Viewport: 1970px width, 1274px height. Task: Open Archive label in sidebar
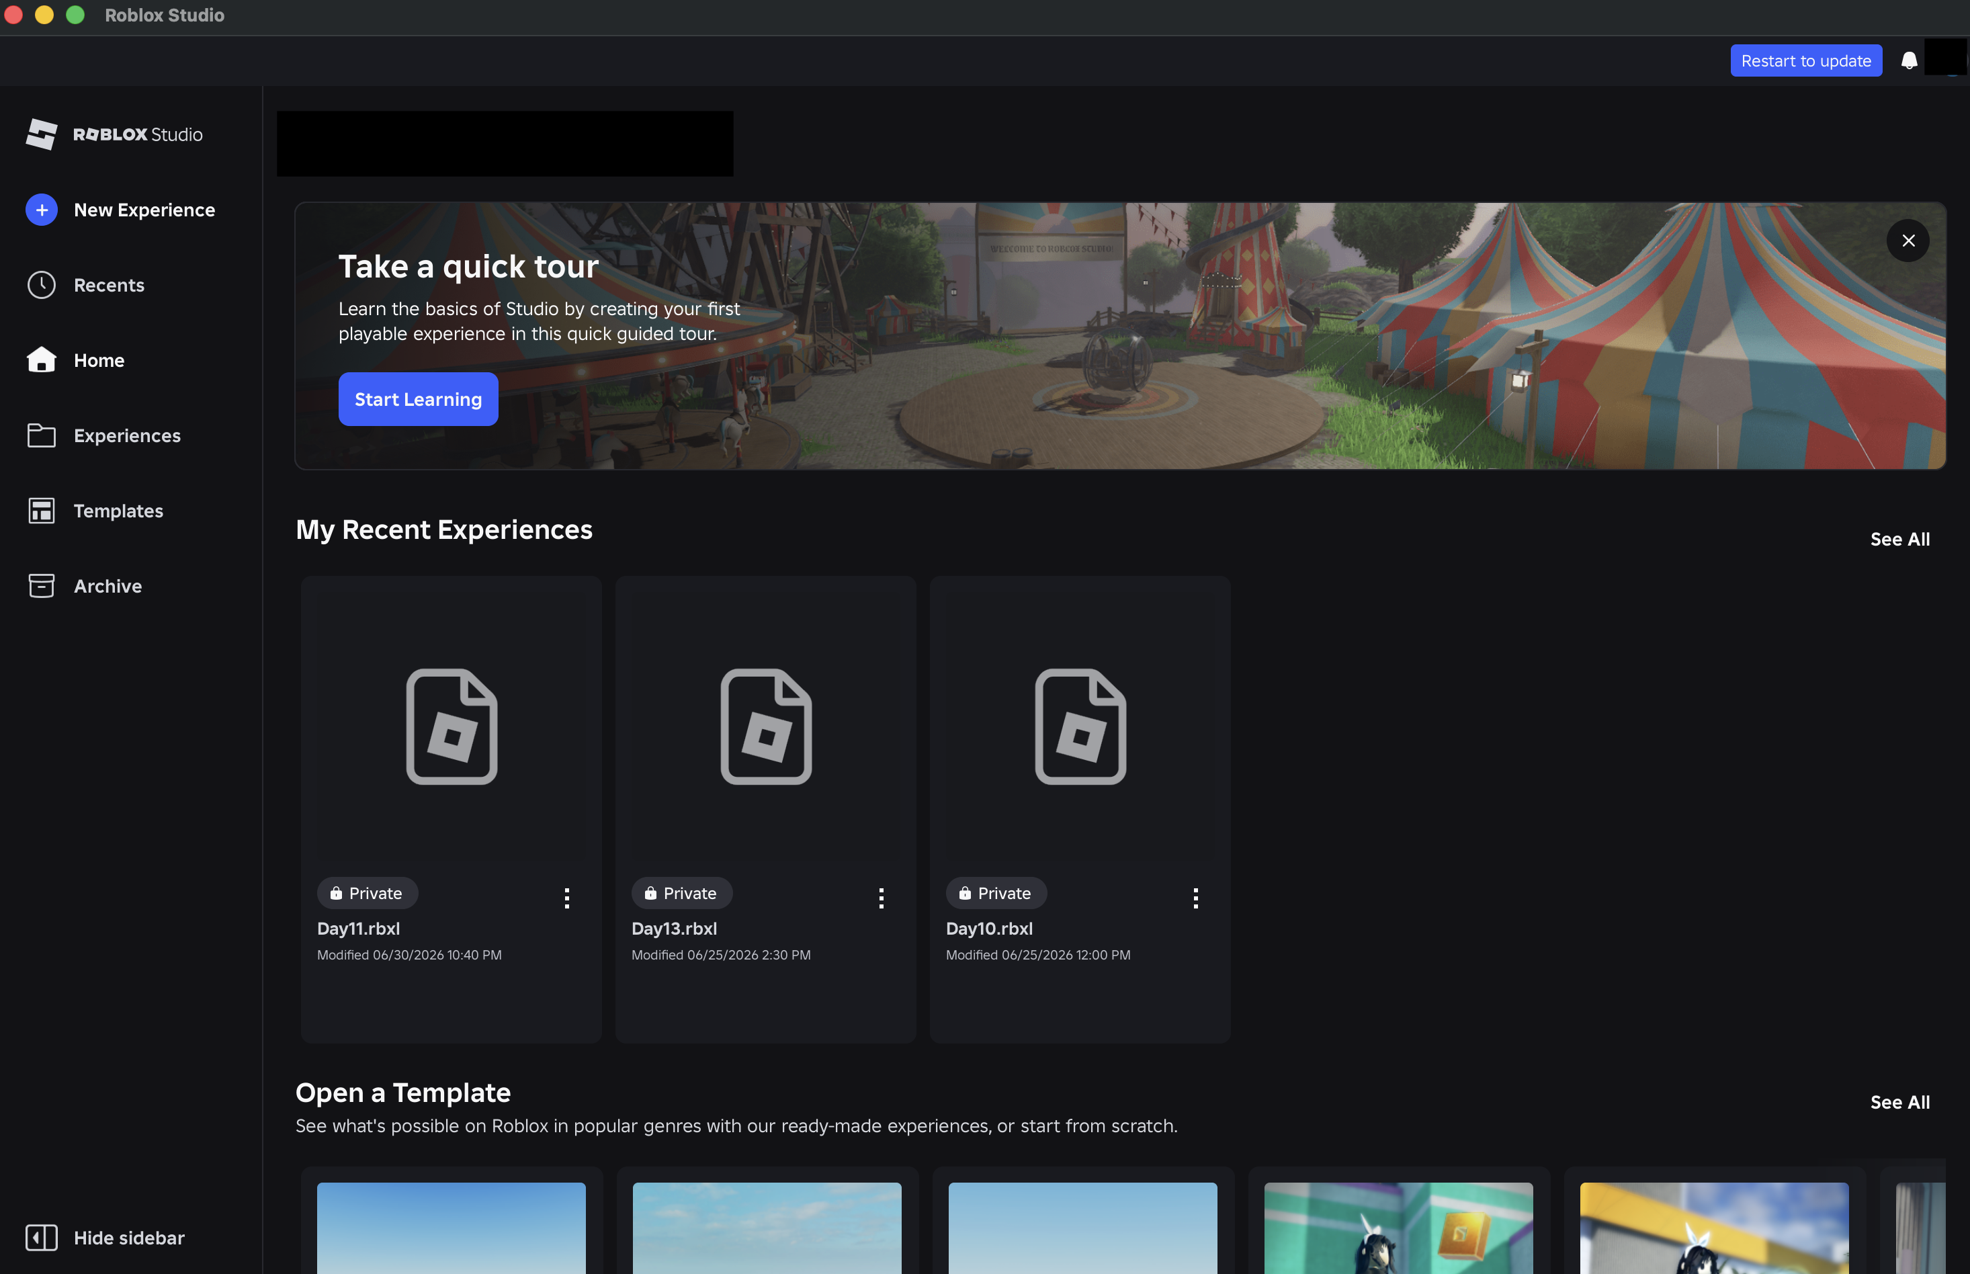click(x=108, y=587)
